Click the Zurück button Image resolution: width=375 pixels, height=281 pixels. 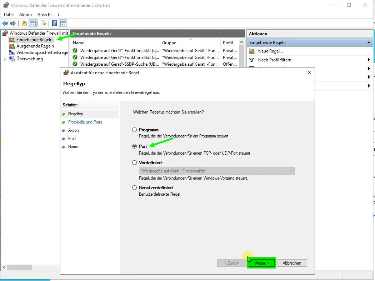pos(231,263)
